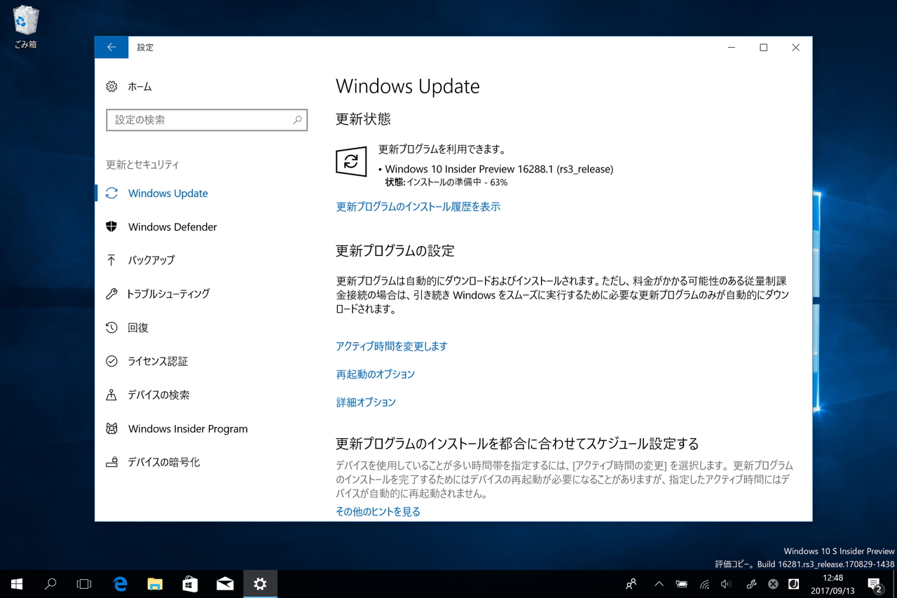
Task: Open the Windows Insider Program section
Action: click(x=186, y=428)
